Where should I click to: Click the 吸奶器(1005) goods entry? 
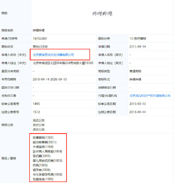42,156
